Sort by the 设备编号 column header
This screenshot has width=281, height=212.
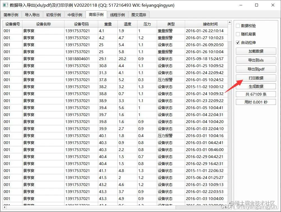coord(13,24)
